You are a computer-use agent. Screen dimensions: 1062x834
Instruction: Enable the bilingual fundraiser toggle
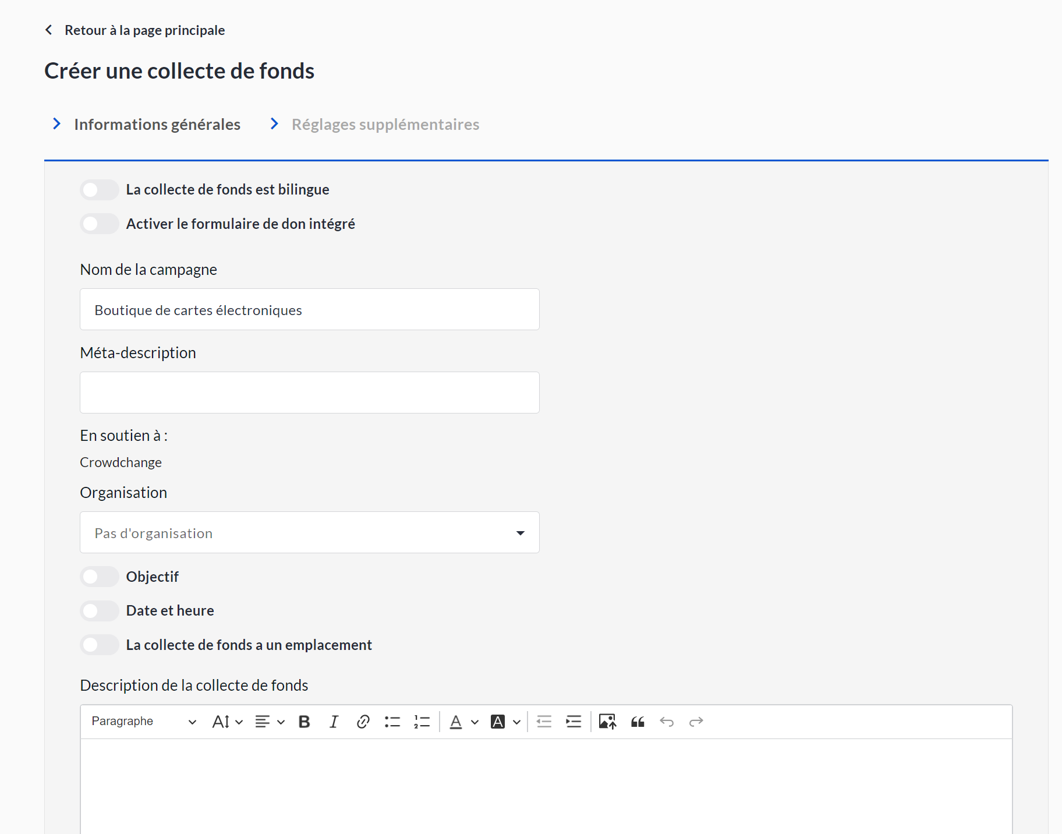click(100, 190)
